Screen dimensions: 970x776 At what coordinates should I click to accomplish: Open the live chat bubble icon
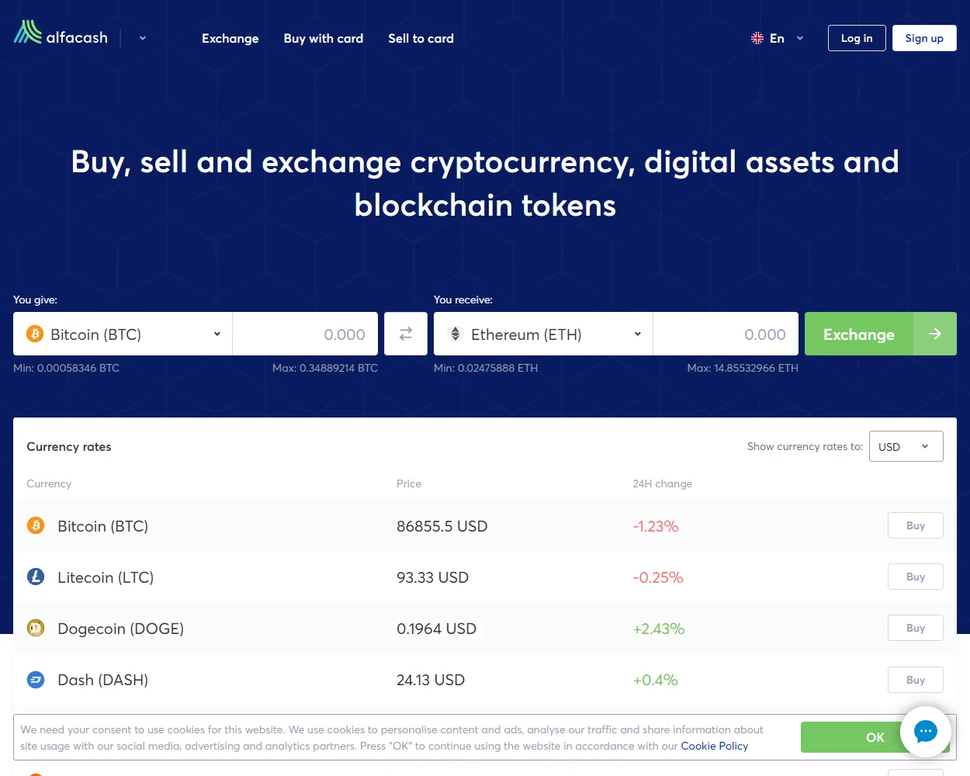point(925,732)
